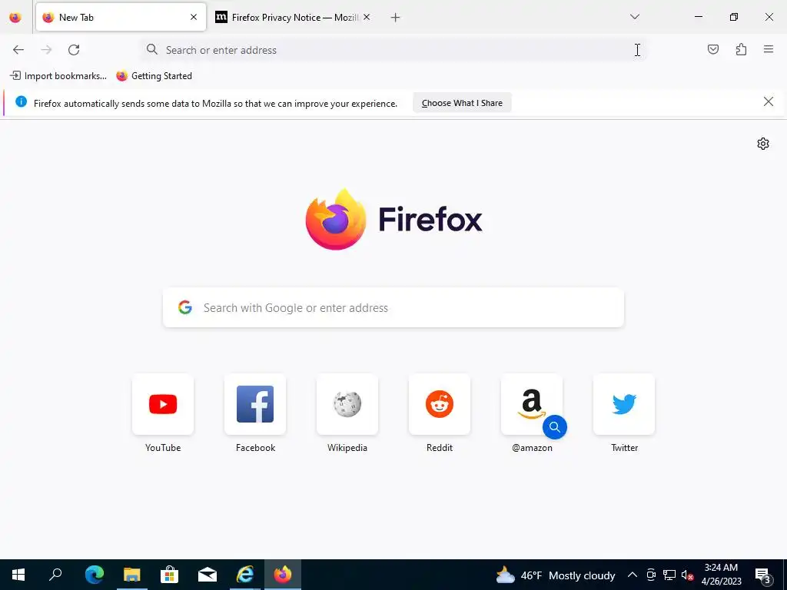787x590 pixels.
Task: Close the New Tab tab
Action: (x=194, y=17)
